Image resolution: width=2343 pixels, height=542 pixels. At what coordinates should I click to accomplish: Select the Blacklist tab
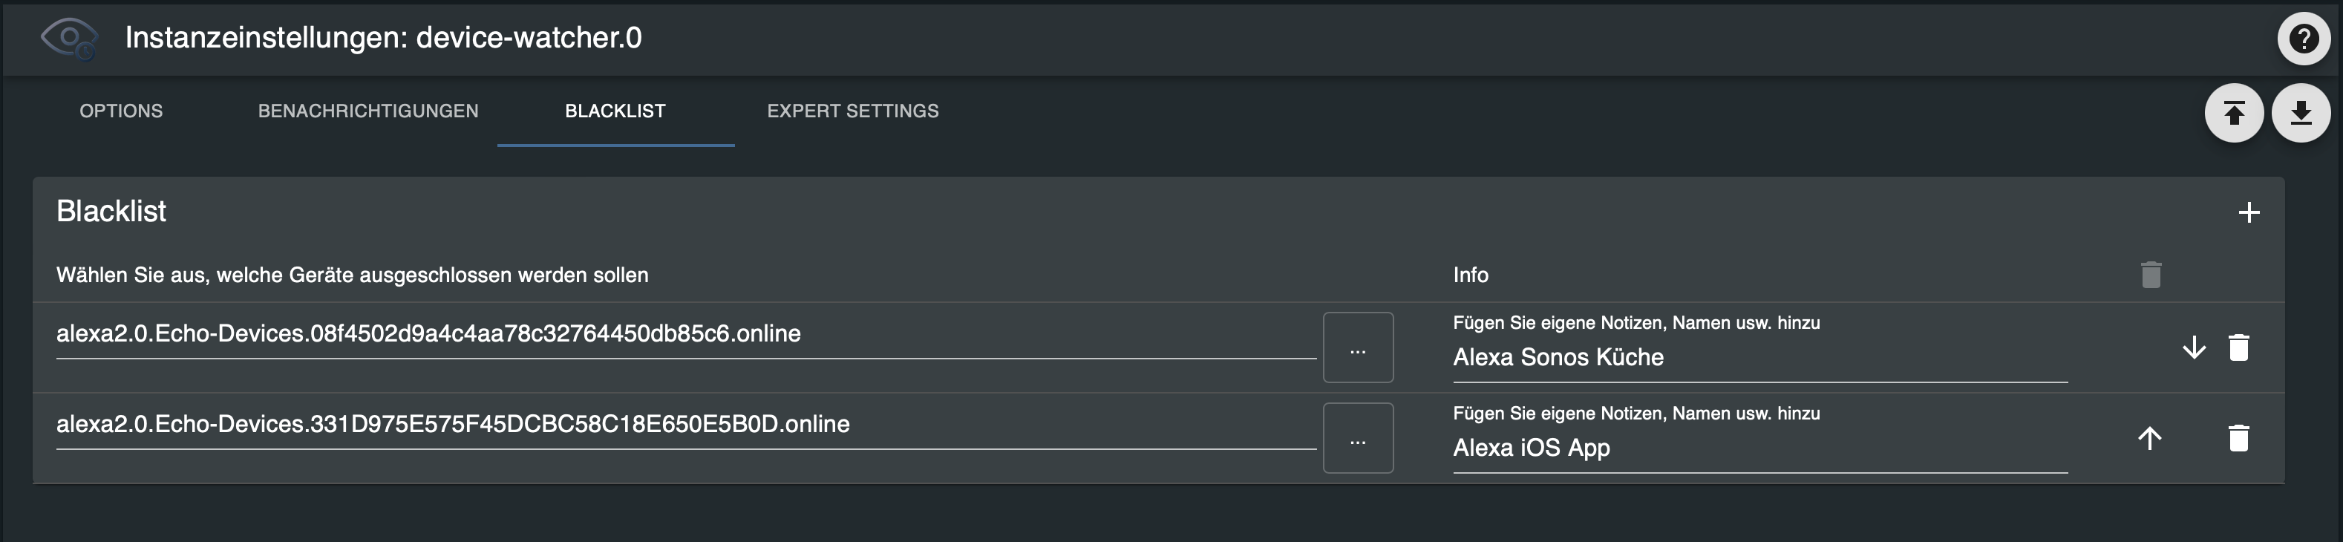615,111
